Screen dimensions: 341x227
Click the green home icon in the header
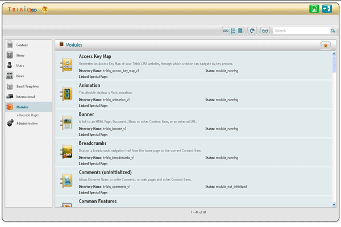tap(314, 9)
